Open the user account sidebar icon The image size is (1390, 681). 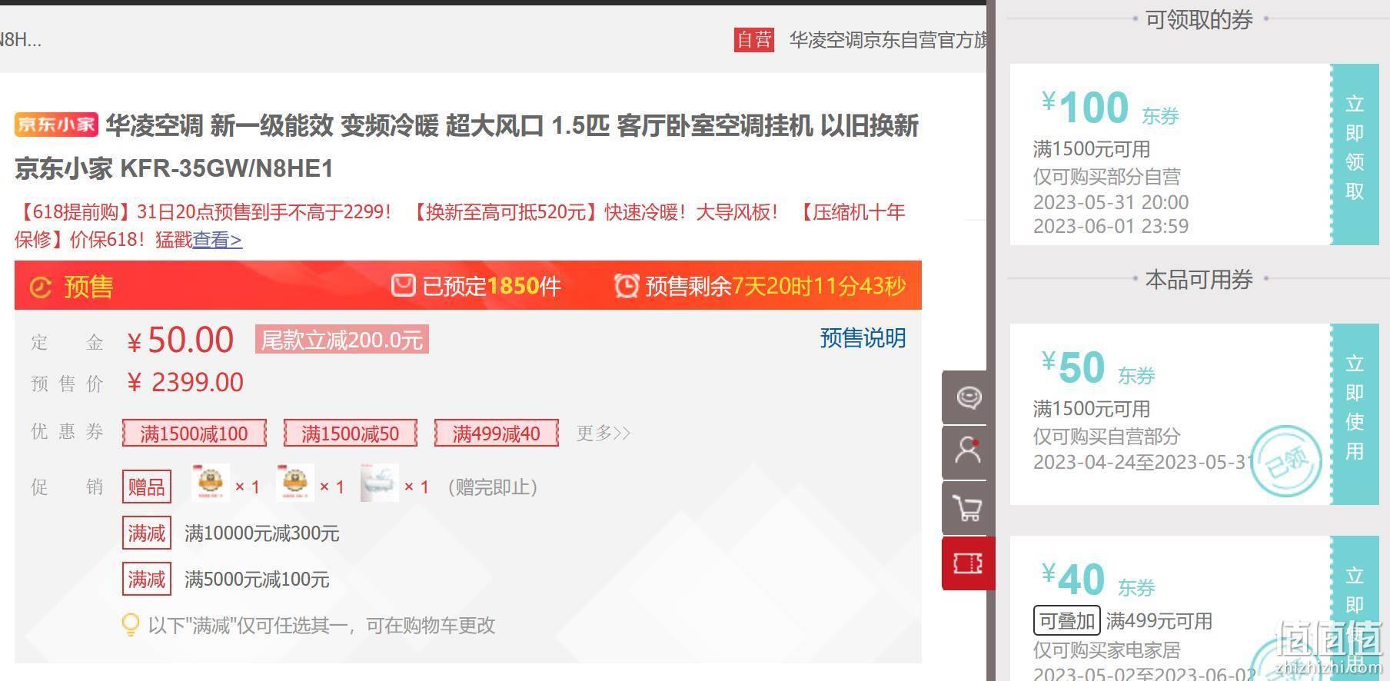click(968, 452)
